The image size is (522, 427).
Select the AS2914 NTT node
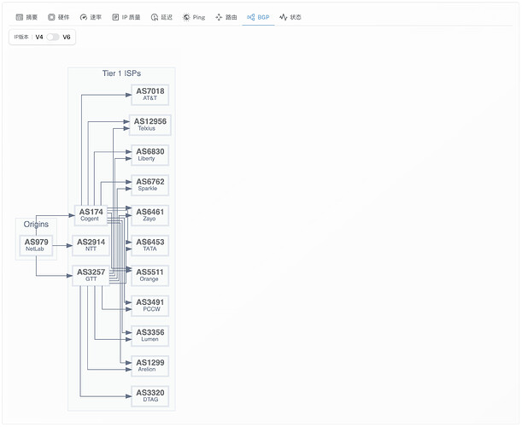coord(91,245)
